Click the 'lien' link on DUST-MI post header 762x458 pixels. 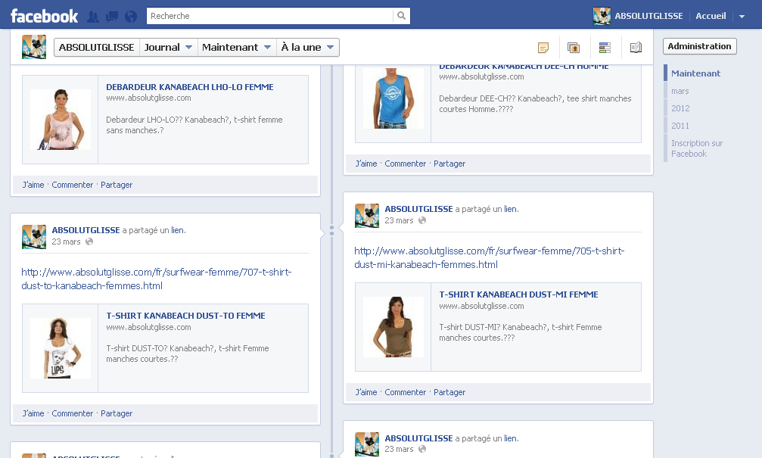[510, 209]
